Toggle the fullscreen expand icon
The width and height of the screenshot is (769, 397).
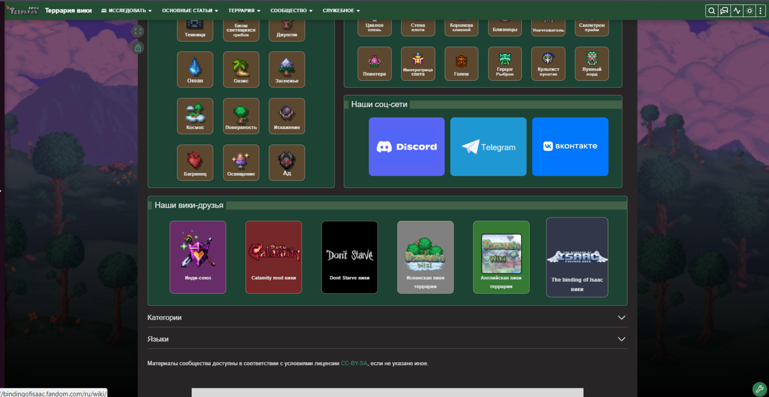tap(138, 31)
